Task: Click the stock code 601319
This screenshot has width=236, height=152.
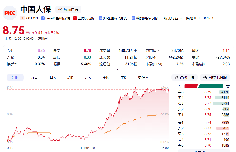Action: pos(32,18)
